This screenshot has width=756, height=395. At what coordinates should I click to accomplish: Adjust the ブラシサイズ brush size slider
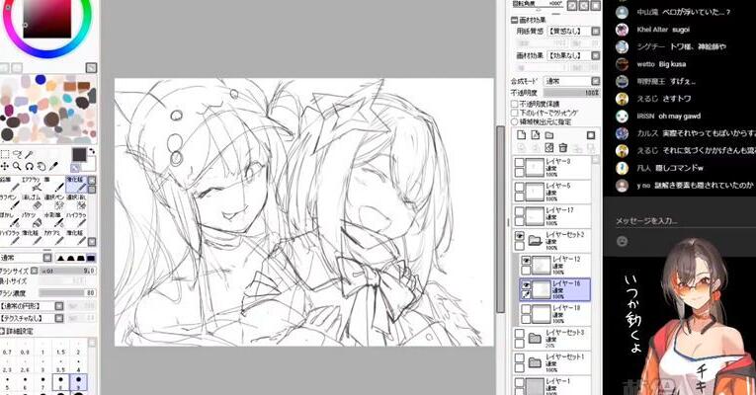[67, 271]
